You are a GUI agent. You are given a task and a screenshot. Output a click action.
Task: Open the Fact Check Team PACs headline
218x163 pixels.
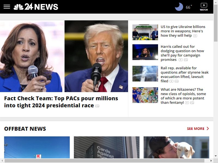tap(61, 102)
